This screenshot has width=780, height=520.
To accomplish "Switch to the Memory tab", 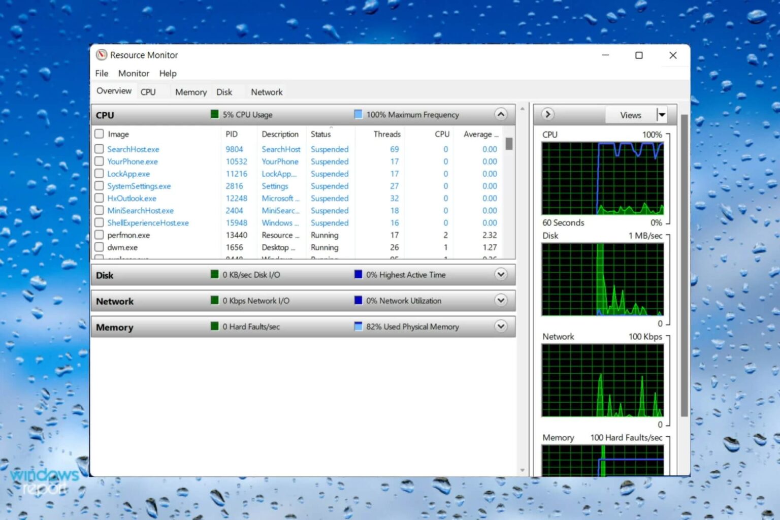I will click(x=190, y=92).
